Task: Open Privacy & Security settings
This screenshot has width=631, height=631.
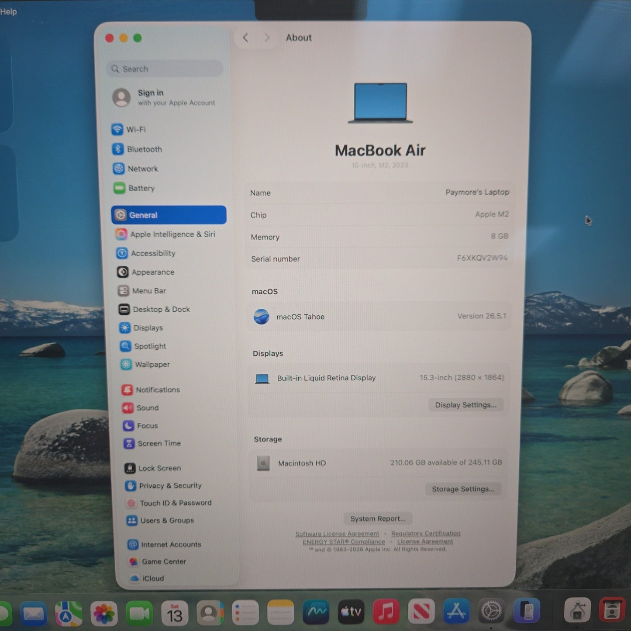Action: coord(163,486)
